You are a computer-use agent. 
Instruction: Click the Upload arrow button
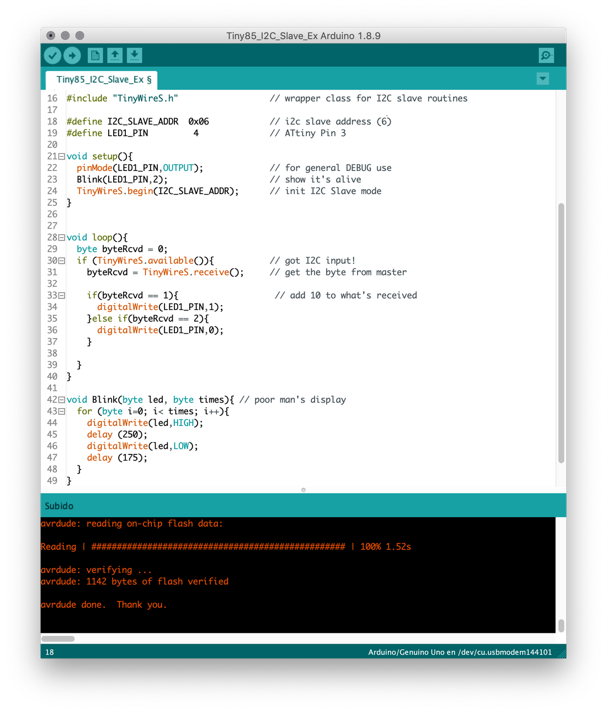[72, 55]
